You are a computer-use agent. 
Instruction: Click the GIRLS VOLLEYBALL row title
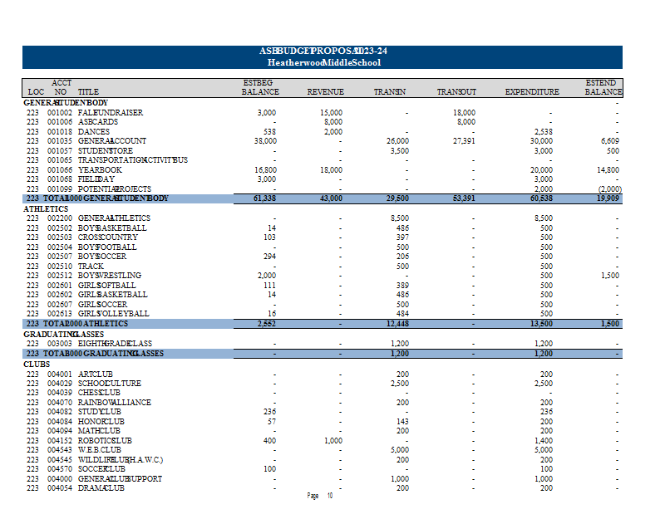click(114, 314)
